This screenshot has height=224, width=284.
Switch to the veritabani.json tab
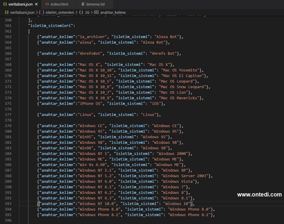tap(20, 4)
